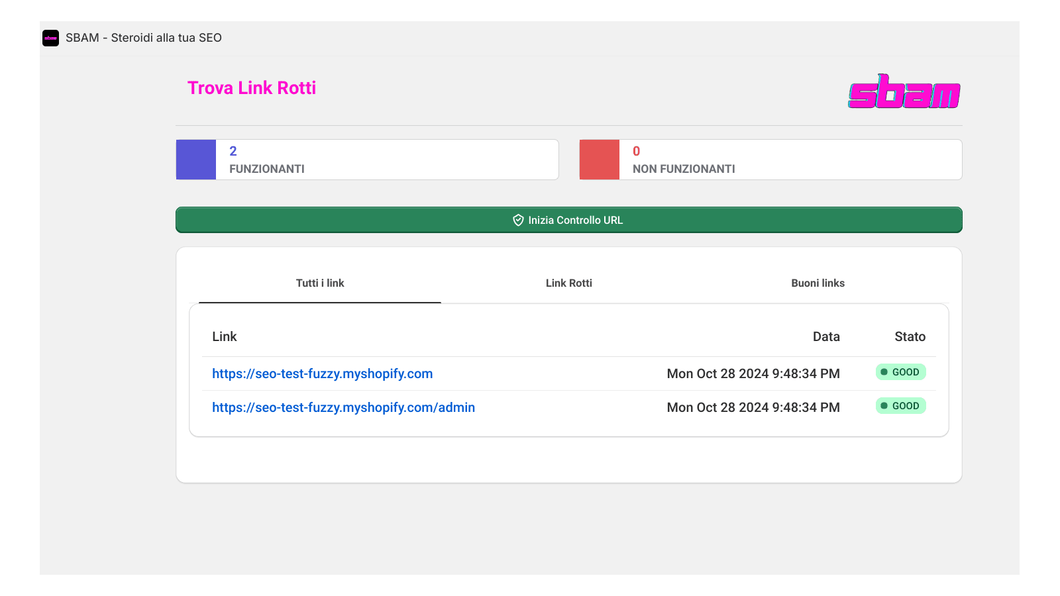The image size is (1060, 596).
Task: Open the seo-test-fuzzy.myshopify.com homepage link
Action: pyautogui.click(x=322, y=373)
